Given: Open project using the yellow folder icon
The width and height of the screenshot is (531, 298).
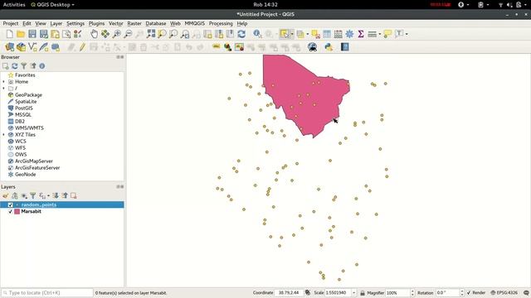Looking at the screenshot, I should tap(21, 34).
